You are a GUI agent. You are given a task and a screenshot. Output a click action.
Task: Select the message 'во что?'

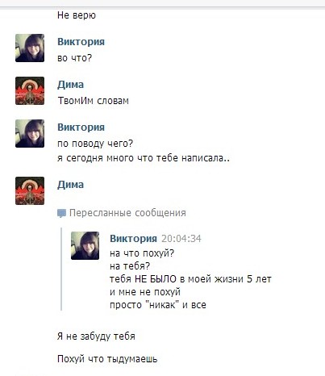pos(74,58)
